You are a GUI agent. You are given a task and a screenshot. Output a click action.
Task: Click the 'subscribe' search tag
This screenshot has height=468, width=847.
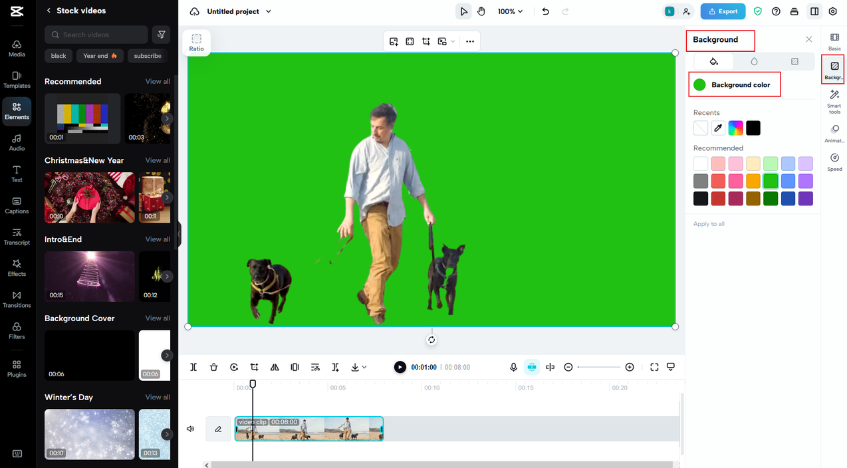pos(148,56)
